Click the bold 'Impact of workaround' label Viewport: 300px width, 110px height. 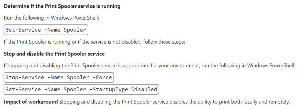(x=31, y=102)
